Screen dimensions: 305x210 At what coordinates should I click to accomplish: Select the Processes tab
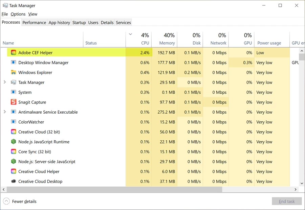(x=11, y=22)
